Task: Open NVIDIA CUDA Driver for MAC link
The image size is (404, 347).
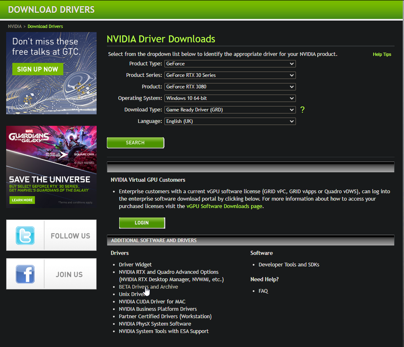Action: 152,302
